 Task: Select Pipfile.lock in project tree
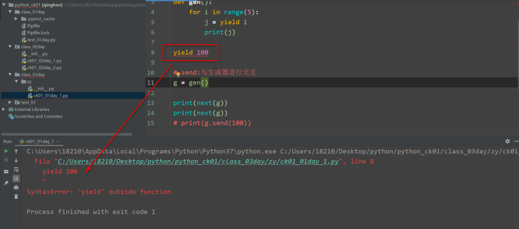pos(38,33)
